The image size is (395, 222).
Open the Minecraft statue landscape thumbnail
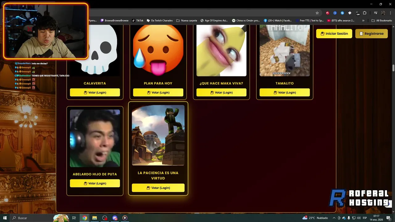click(x=158, y=135)
